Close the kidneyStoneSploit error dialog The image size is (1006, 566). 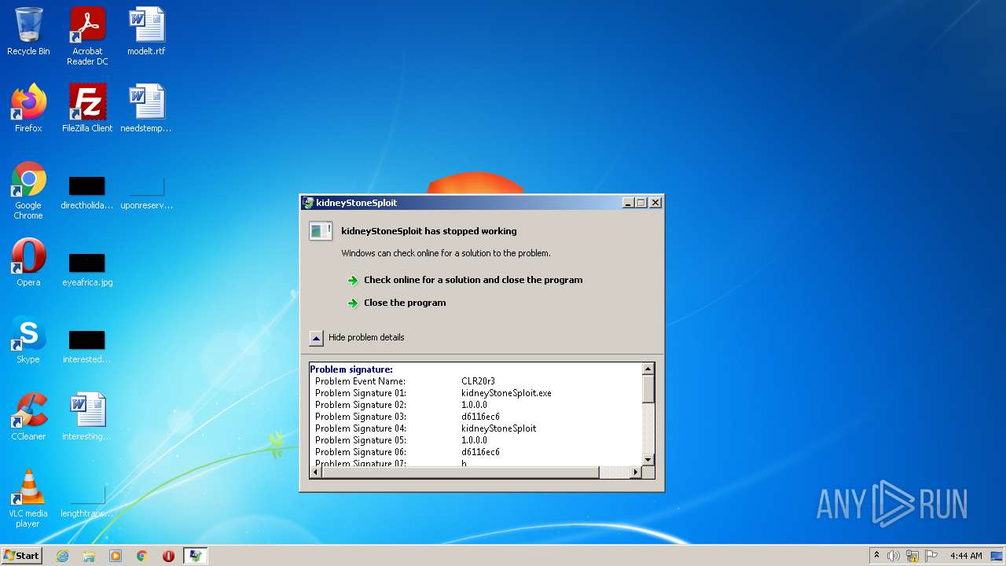pyautogui.click(x=655, y=203)
